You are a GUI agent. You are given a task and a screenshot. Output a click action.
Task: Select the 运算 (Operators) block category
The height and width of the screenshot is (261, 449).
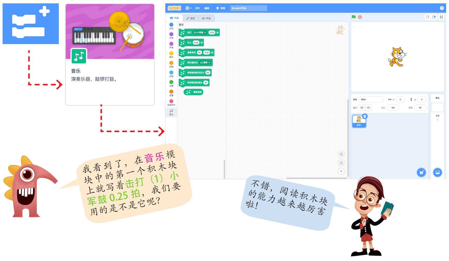click(x=171, y=83)
